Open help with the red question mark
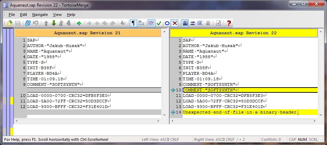 pos(229,23)
